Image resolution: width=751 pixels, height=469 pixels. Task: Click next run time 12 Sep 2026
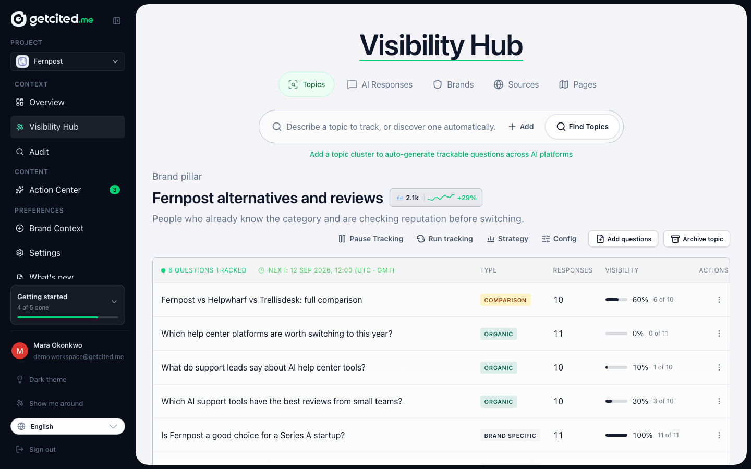click(326, 270)
